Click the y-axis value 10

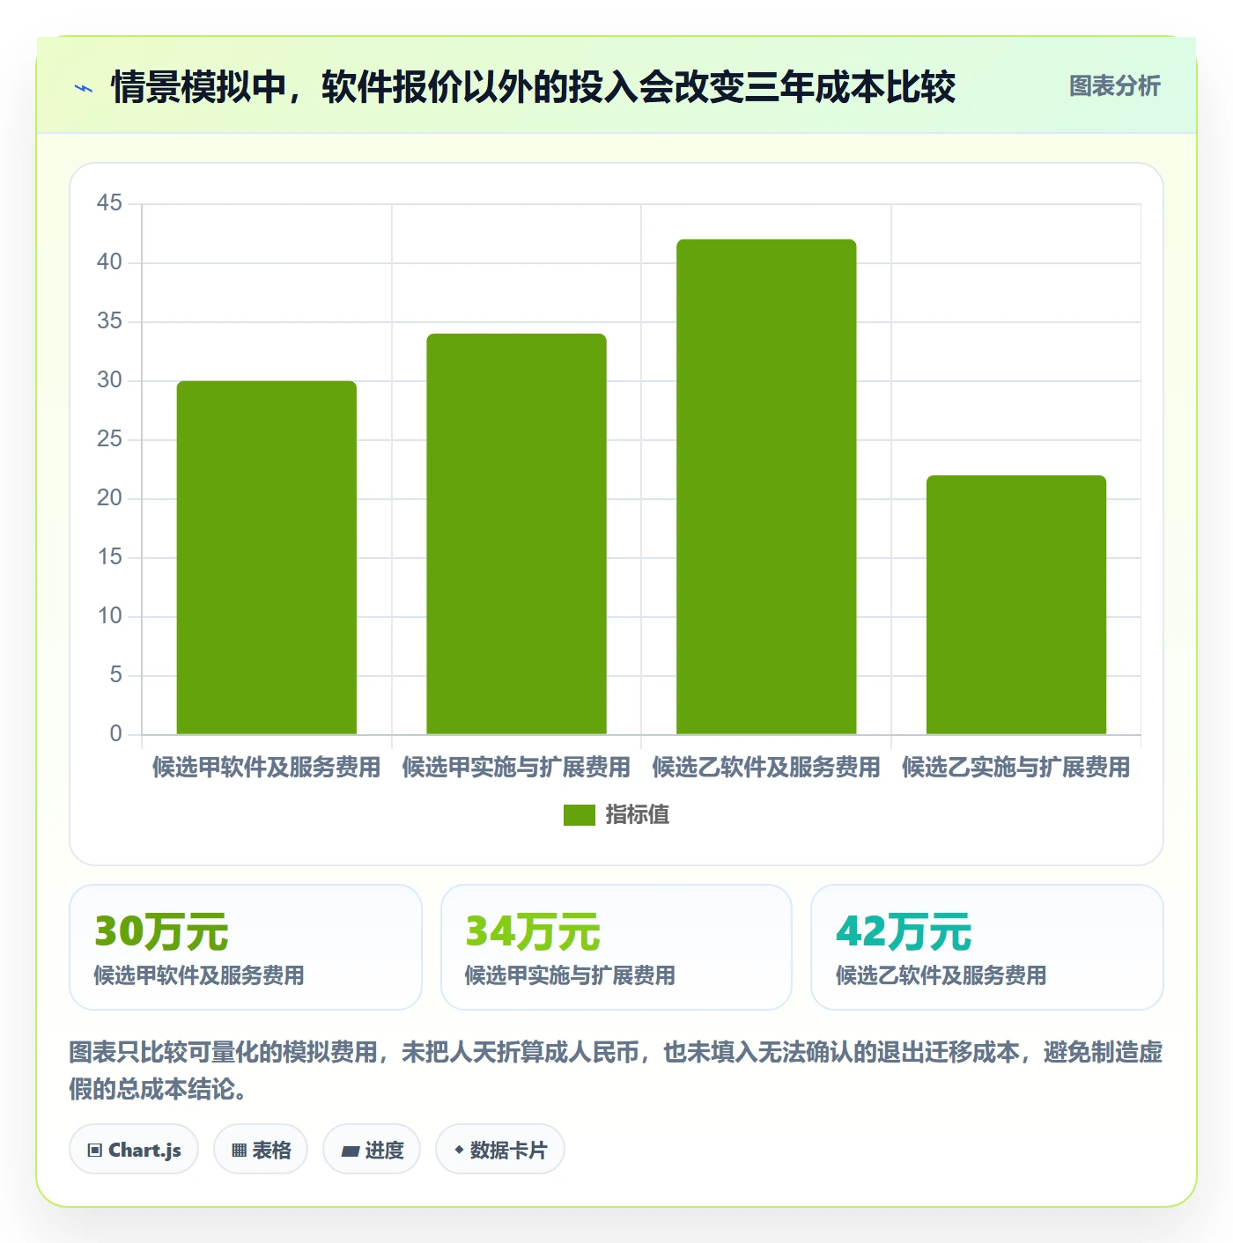(x=109, y=616)
